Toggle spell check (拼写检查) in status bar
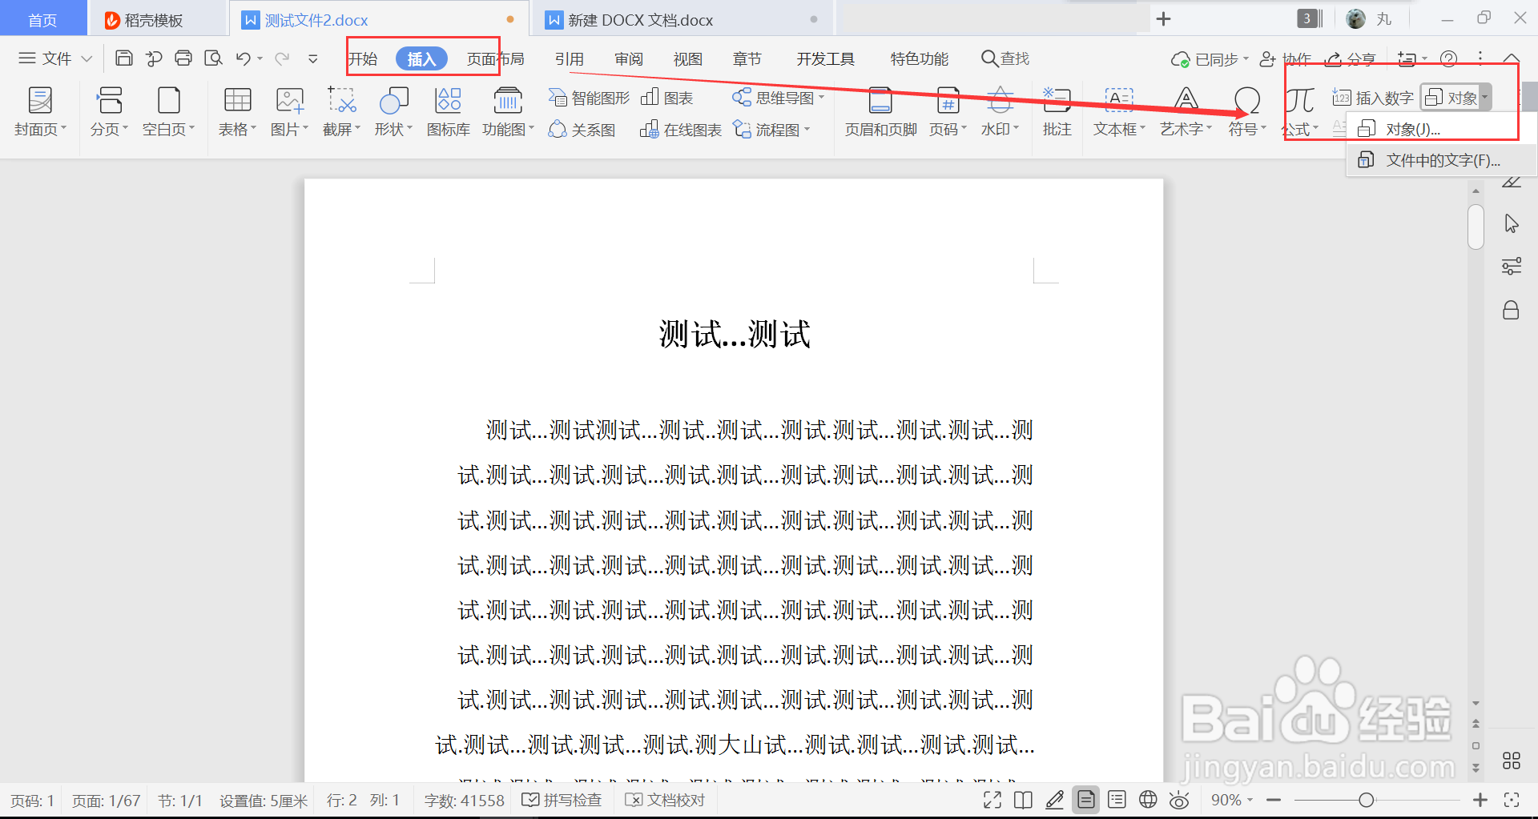This screenshot has height=819, width=1538. tap(562, 800)
